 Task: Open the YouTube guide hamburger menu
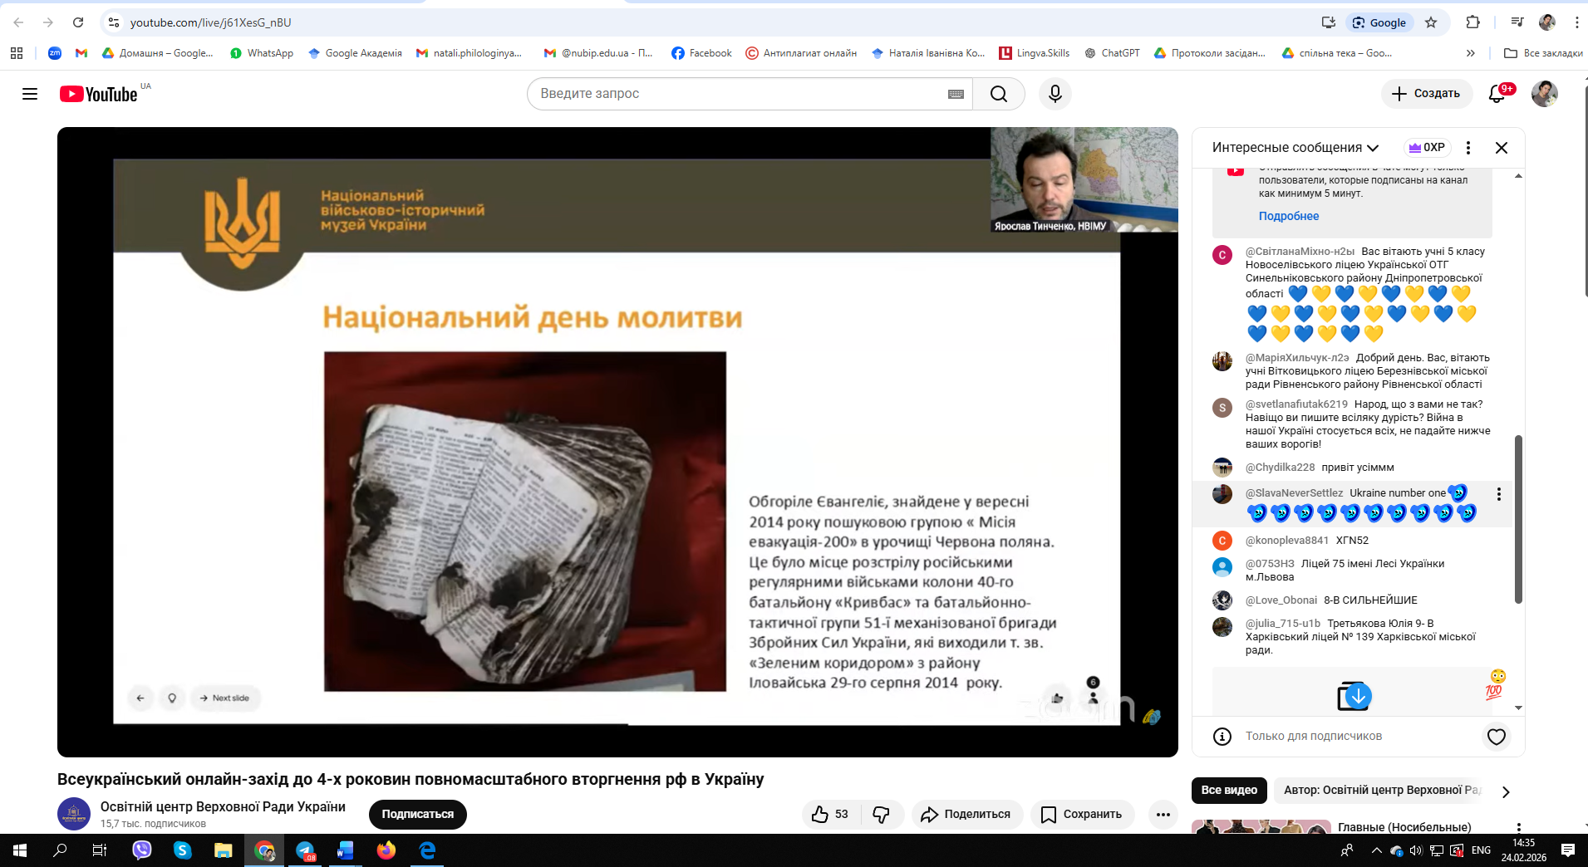click(x=30, y=94)
